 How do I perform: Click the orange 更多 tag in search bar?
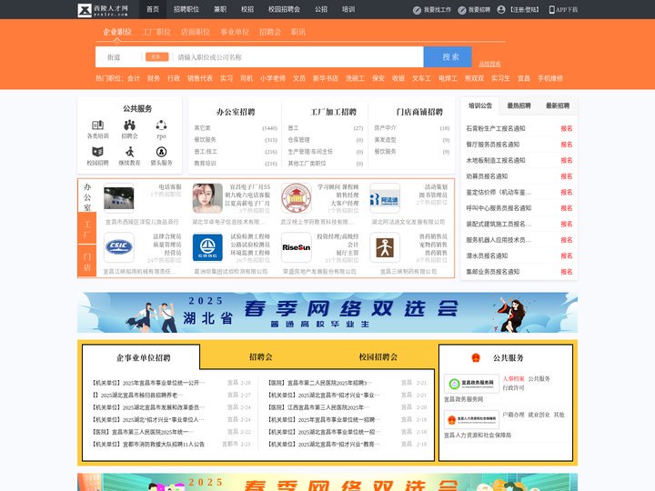156,56
